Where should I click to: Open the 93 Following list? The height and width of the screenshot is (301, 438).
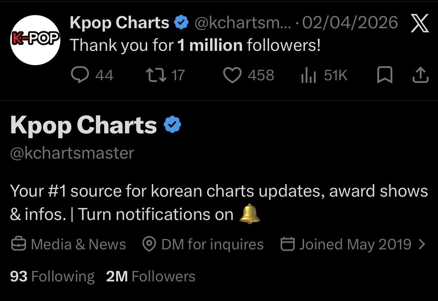(x=52, y=277)
